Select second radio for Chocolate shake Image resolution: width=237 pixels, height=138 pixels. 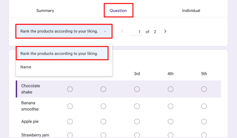103,89
